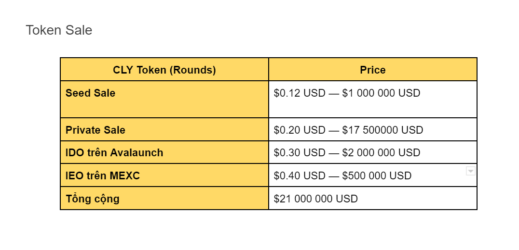This screenshot has height=250, width=519.
Task: Select the IEO trên MEXC label cell
Action: [x=103, y=176]
